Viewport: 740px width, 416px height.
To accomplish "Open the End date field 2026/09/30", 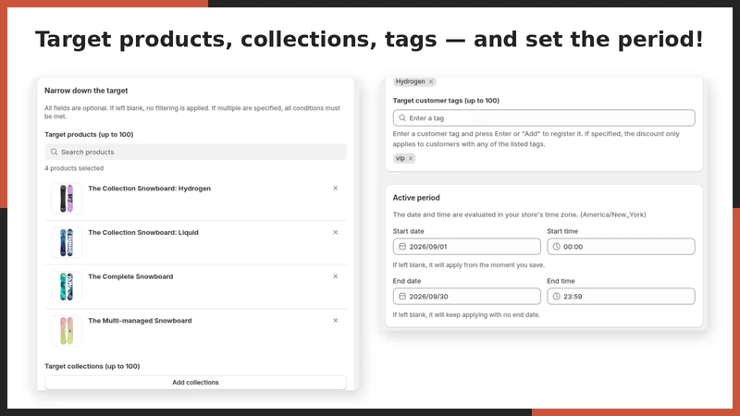I will click(x=467, y=296).
